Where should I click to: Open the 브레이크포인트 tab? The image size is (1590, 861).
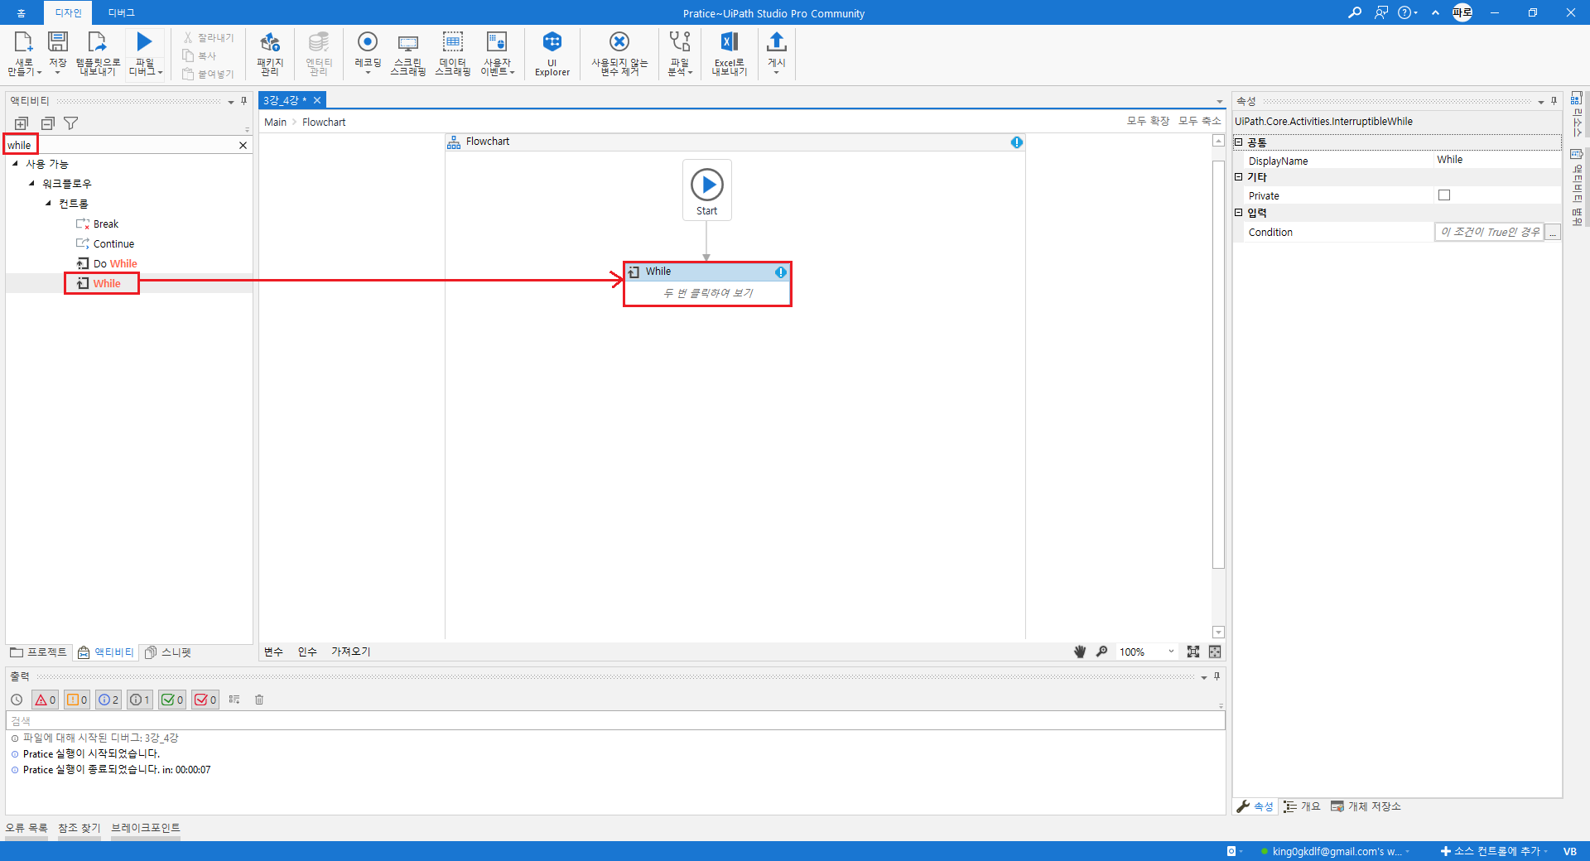click(146, 828)
